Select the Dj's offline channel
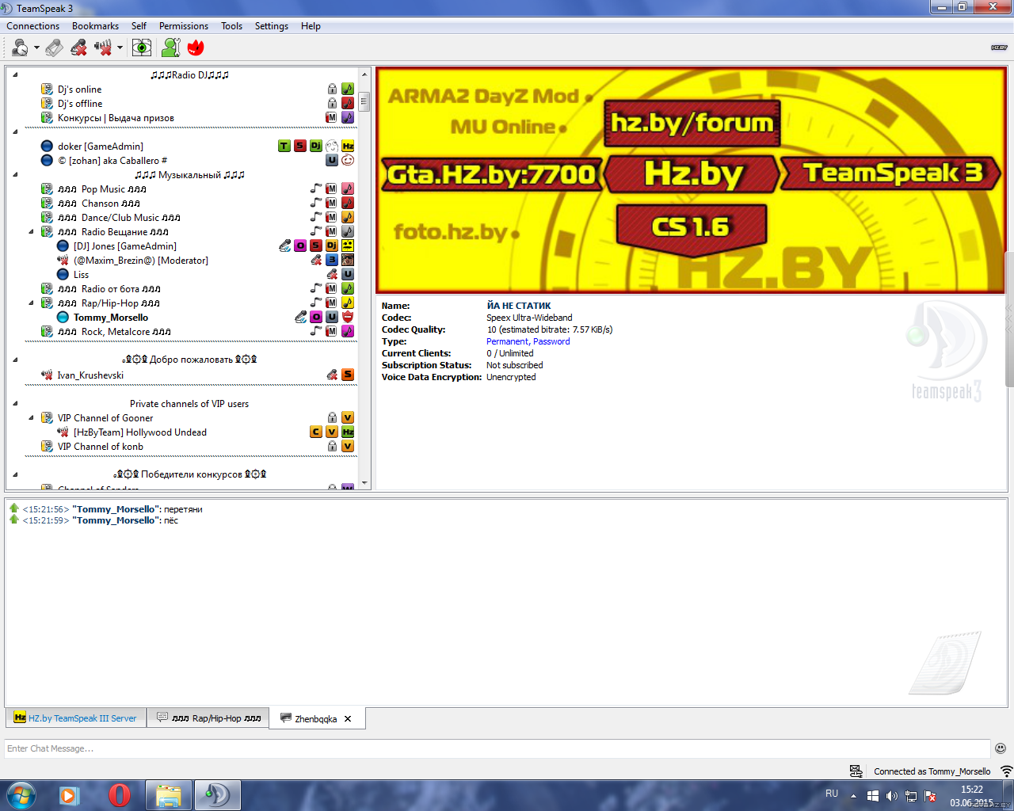 [80, 104]
